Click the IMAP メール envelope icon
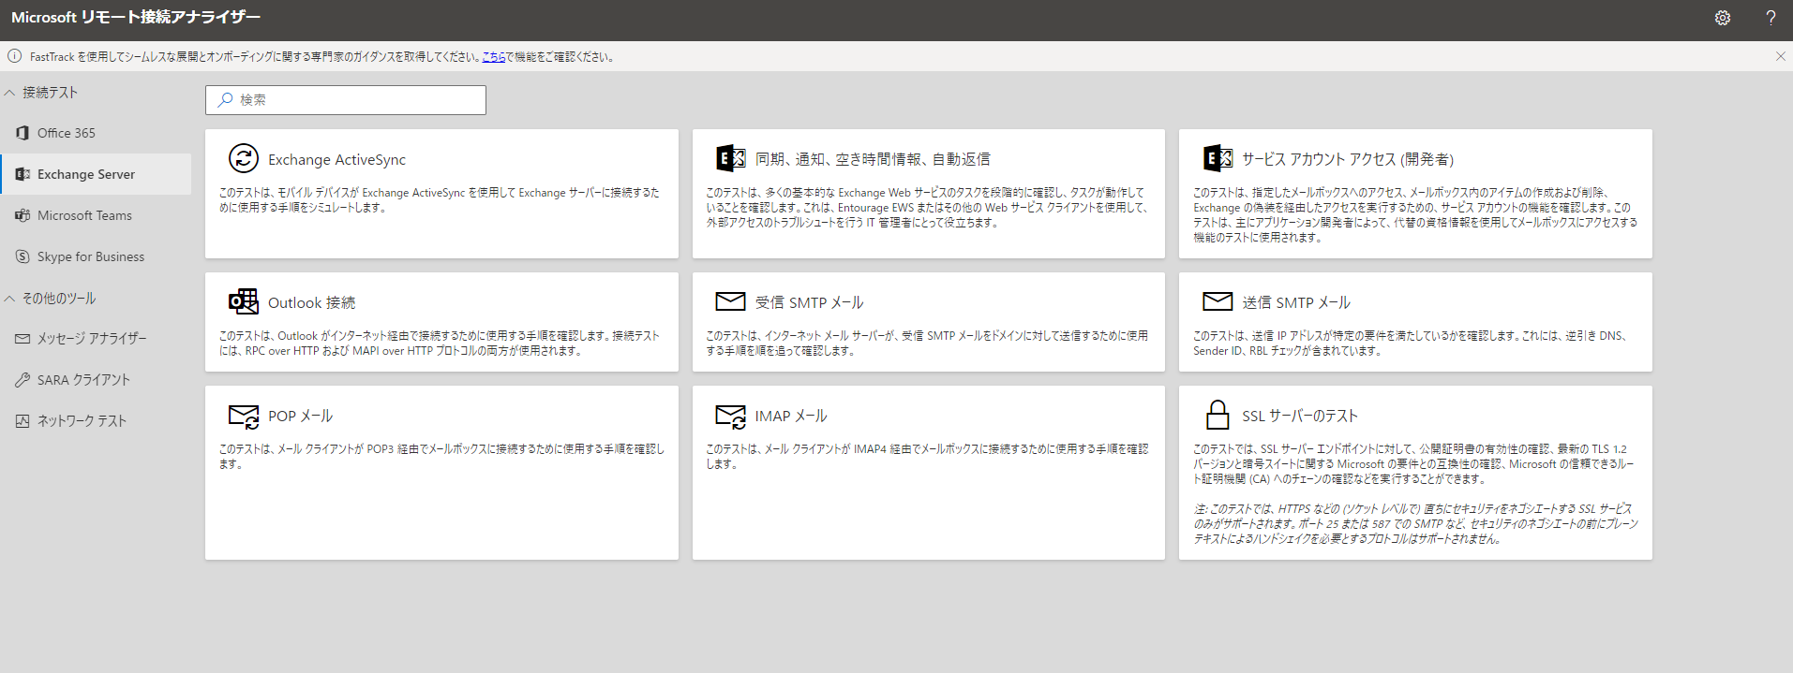The width and height of the screenshot is (1793, 673). coord(730,417)
